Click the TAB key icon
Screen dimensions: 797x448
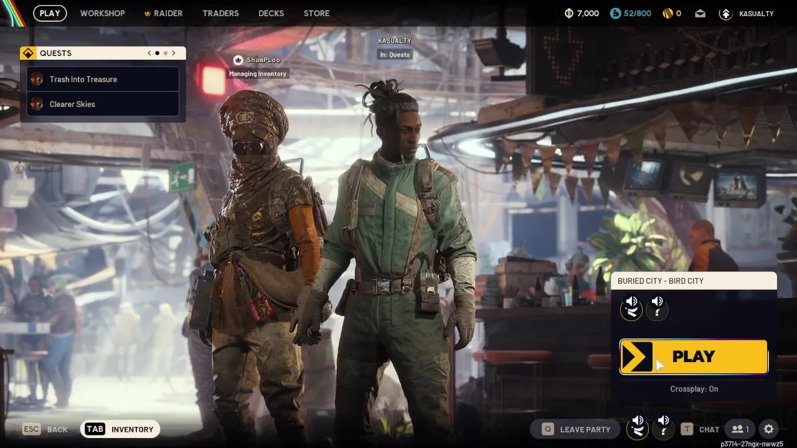(95, 429)
